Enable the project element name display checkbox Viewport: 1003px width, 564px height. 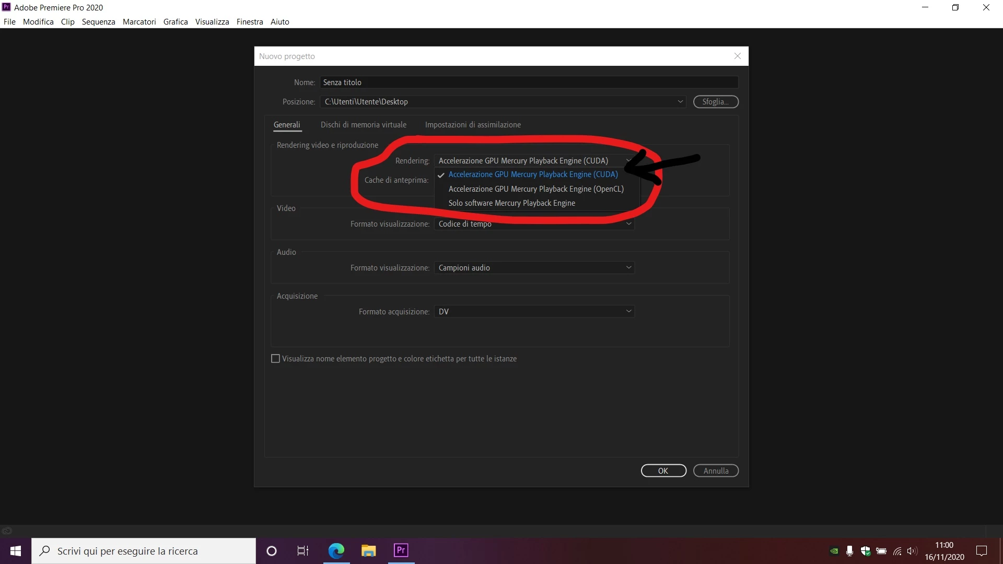click(x=276, y=359)
